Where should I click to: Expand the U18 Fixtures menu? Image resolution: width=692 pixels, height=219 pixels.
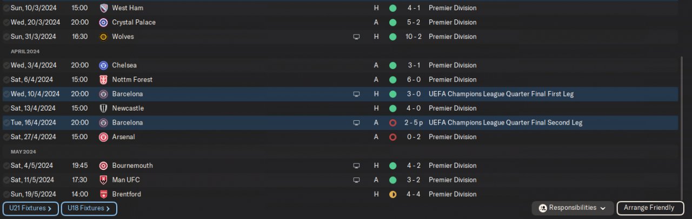pyautogui.click(x=89, y=208)
